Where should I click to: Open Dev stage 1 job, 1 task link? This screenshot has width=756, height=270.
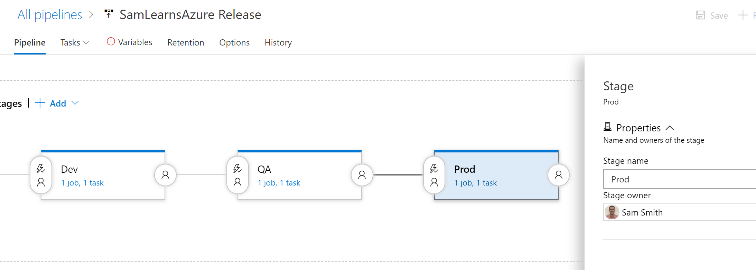click(82, 183)
